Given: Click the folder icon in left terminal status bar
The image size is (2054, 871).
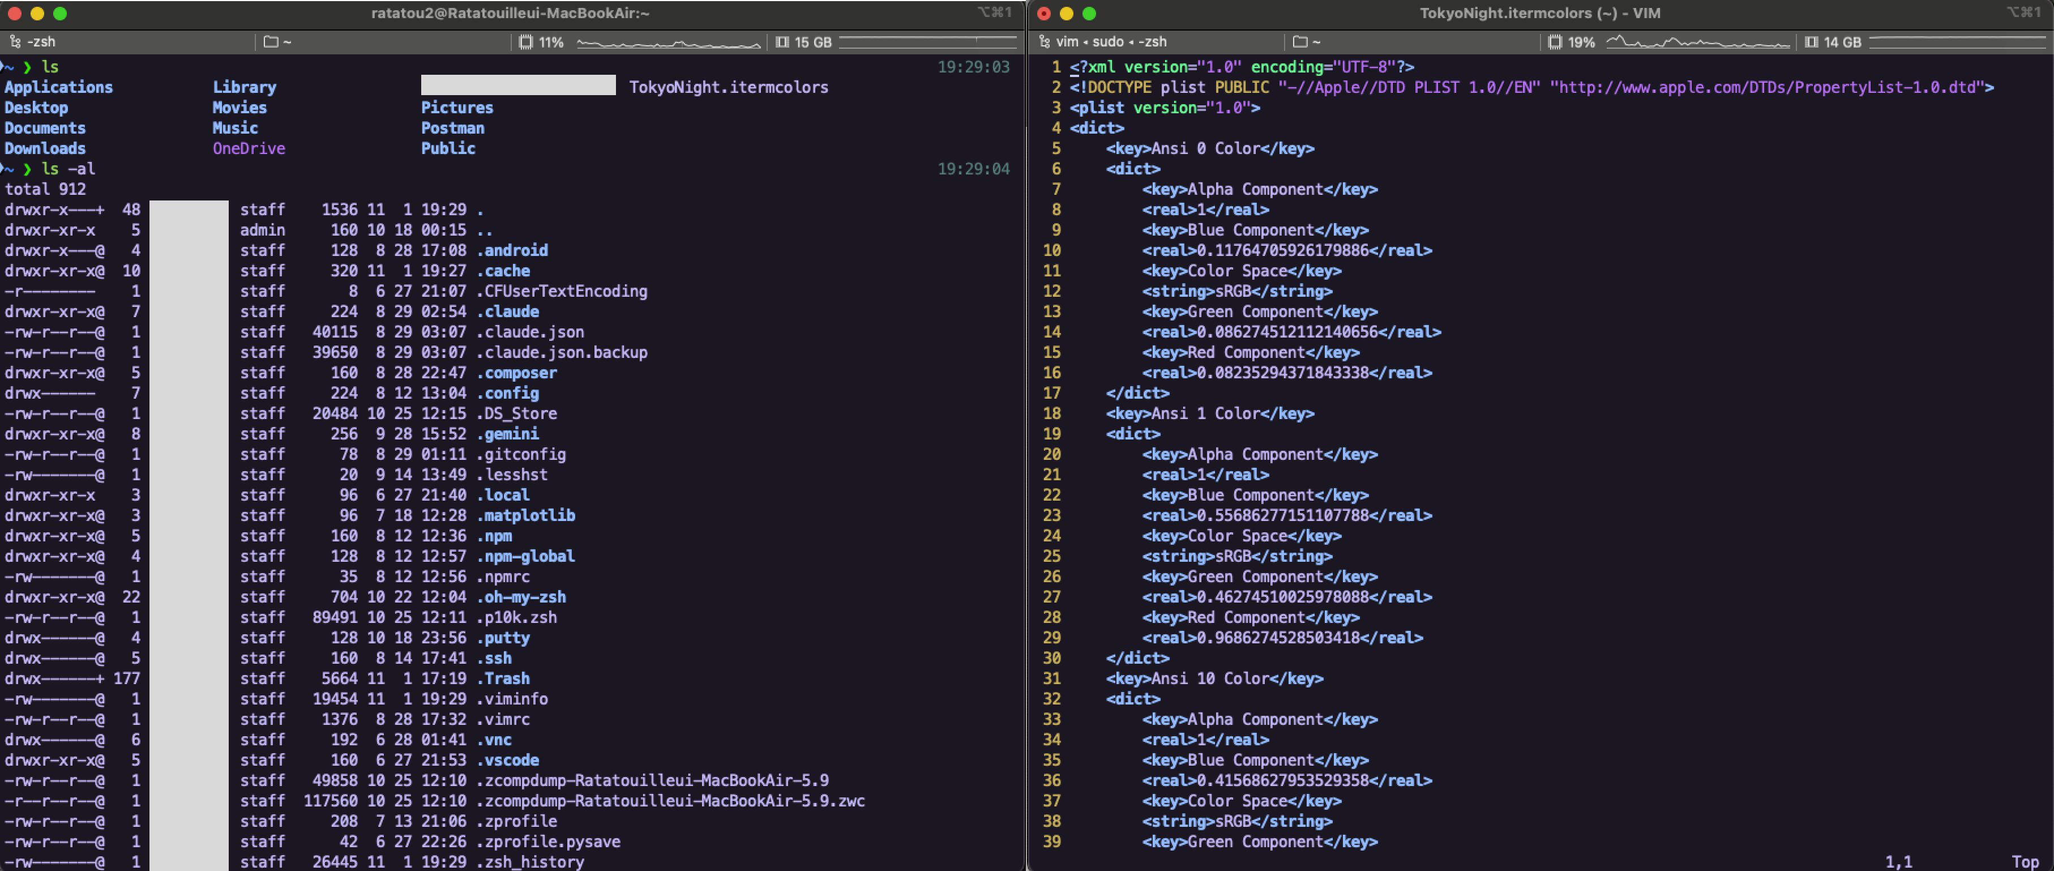Looking at the screenshot, I should point(271,41).
